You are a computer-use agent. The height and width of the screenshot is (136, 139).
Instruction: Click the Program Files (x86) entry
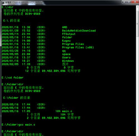[x=78, y=48]
